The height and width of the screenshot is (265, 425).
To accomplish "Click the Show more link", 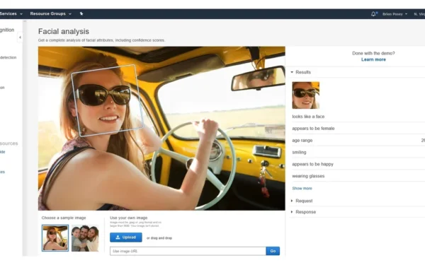I will point(302,189).
